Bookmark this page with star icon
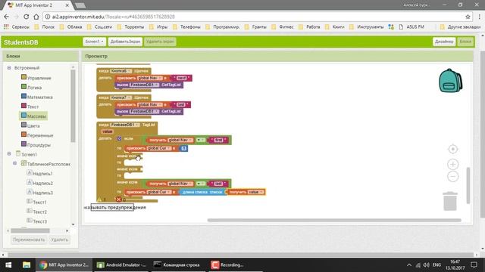 (x=468, y=17)
